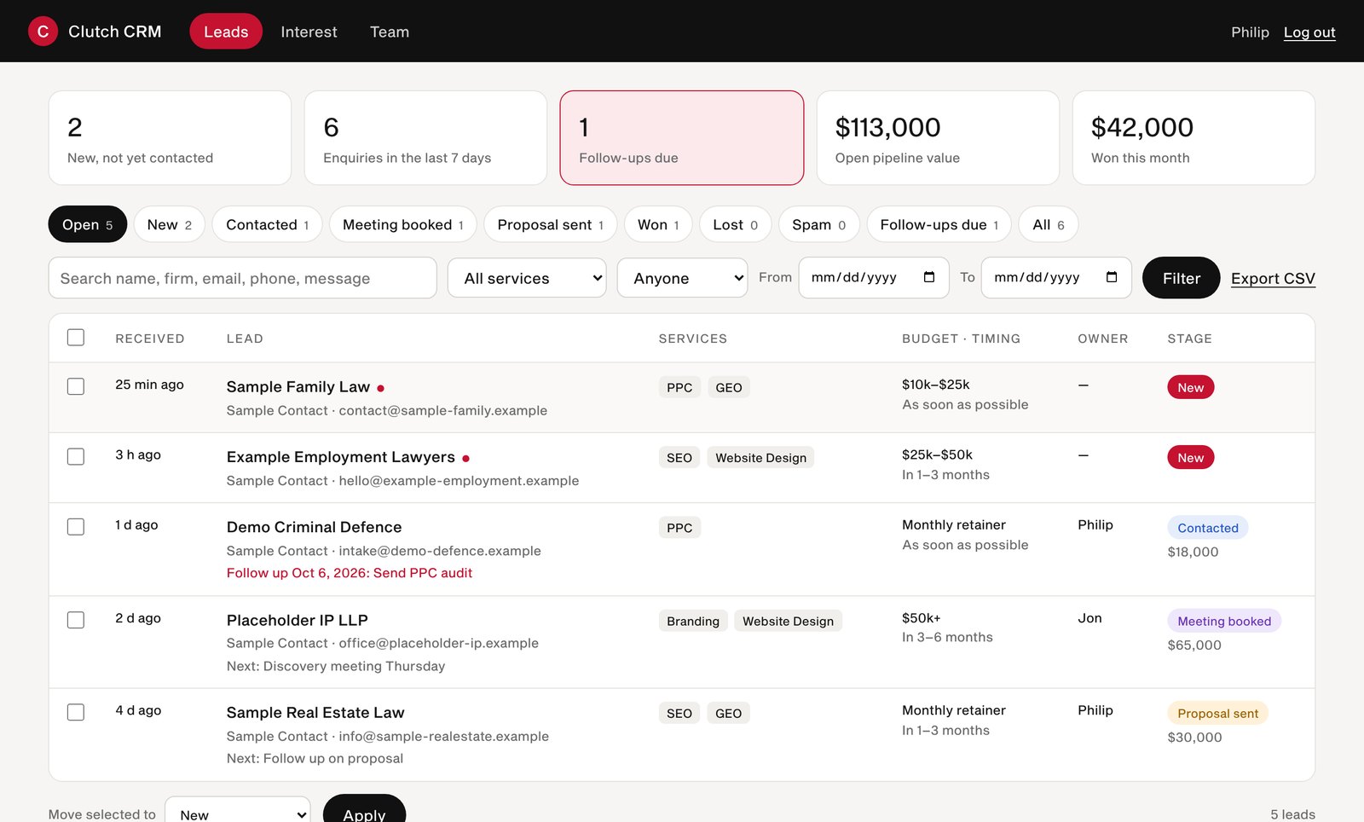Open the Enquiries in last 7 days card
This screenshot has width=1364, height=822.
click(x=425, y=138)
